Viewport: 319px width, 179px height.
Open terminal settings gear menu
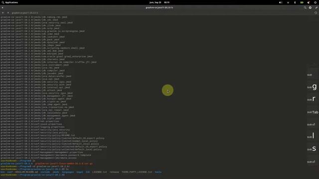point(310,7)
